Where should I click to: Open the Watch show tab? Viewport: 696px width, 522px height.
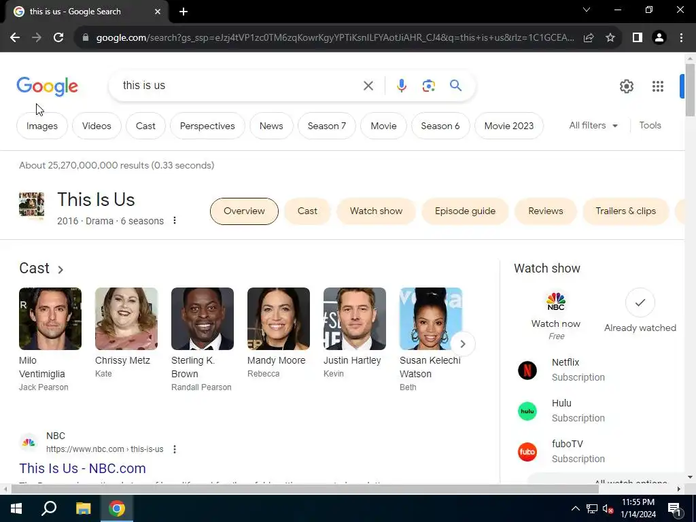click(x=376, y=211)
